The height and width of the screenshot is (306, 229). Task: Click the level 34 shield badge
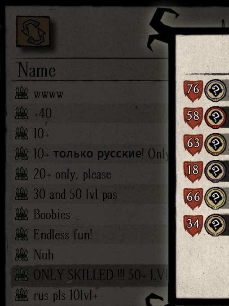tap(193, 226)
